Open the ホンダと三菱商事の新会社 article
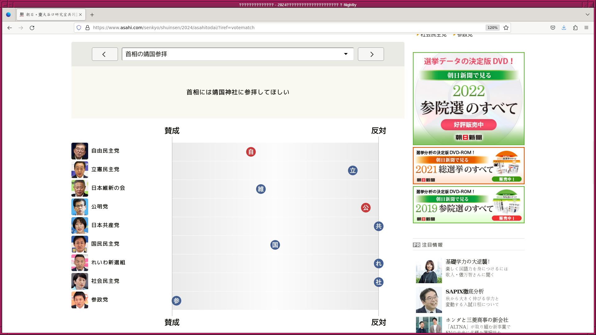 click(x=477, y=320)
